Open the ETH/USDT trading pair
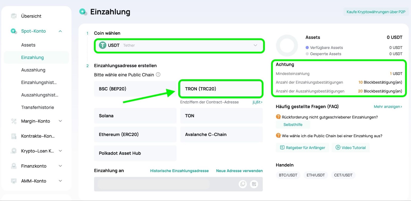Image resolution: width=411 pixels, height=201 pixels. pyautogui.click(x=316, y=175)
